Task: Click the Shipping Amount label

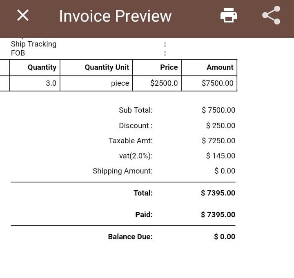Action: pos(122,171)
